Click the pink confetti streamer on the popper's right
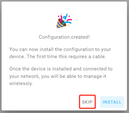This screenshot has width=129, height=113. 69,20
